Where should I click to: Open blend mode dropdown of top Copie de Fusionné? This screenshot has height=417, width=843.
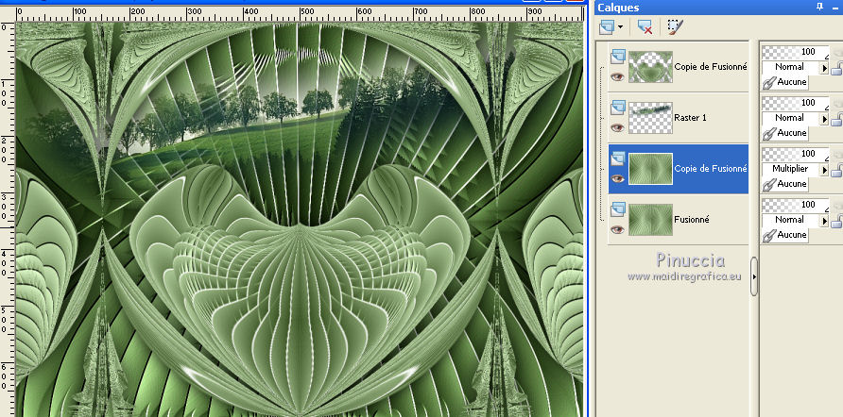(824, 69)
